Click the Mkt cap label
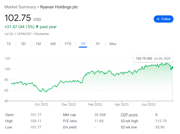Viewport: 180px width, 134px height. (69, 115)
